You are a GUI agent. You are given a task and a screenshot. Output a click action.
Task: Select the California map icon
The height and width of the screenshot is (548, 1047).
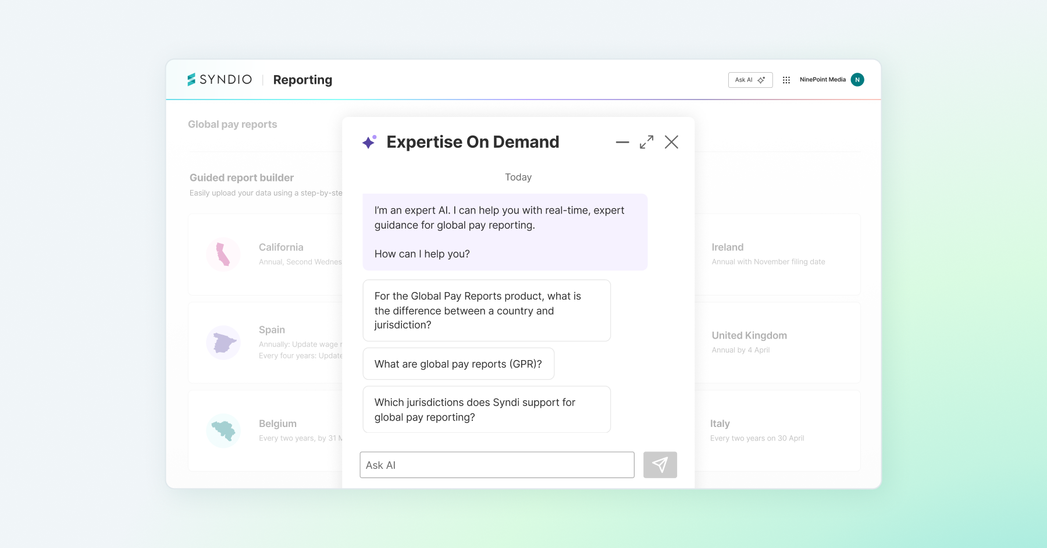pyautogui.click(x=223, y=255)
